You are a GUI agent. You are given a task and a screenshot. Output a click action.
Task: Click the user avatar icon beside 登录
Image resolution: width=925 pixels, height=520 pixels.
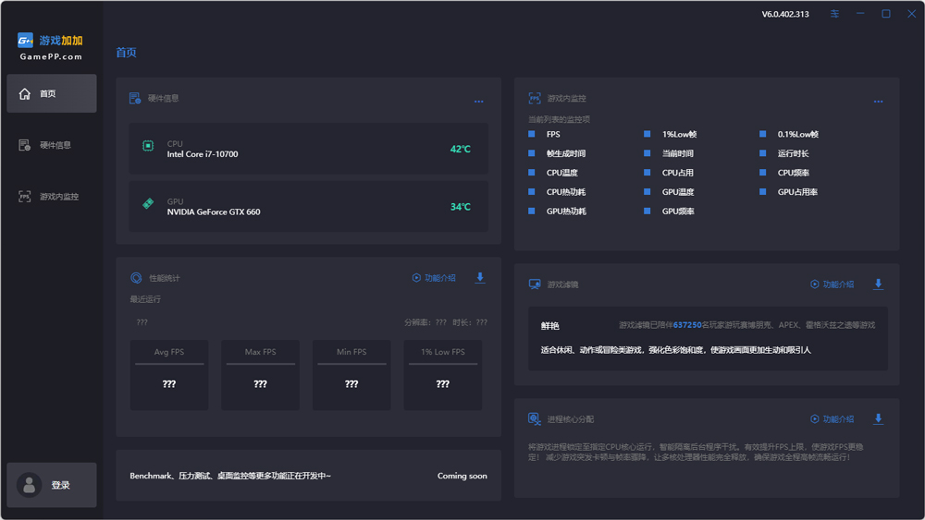pos(30,485)
